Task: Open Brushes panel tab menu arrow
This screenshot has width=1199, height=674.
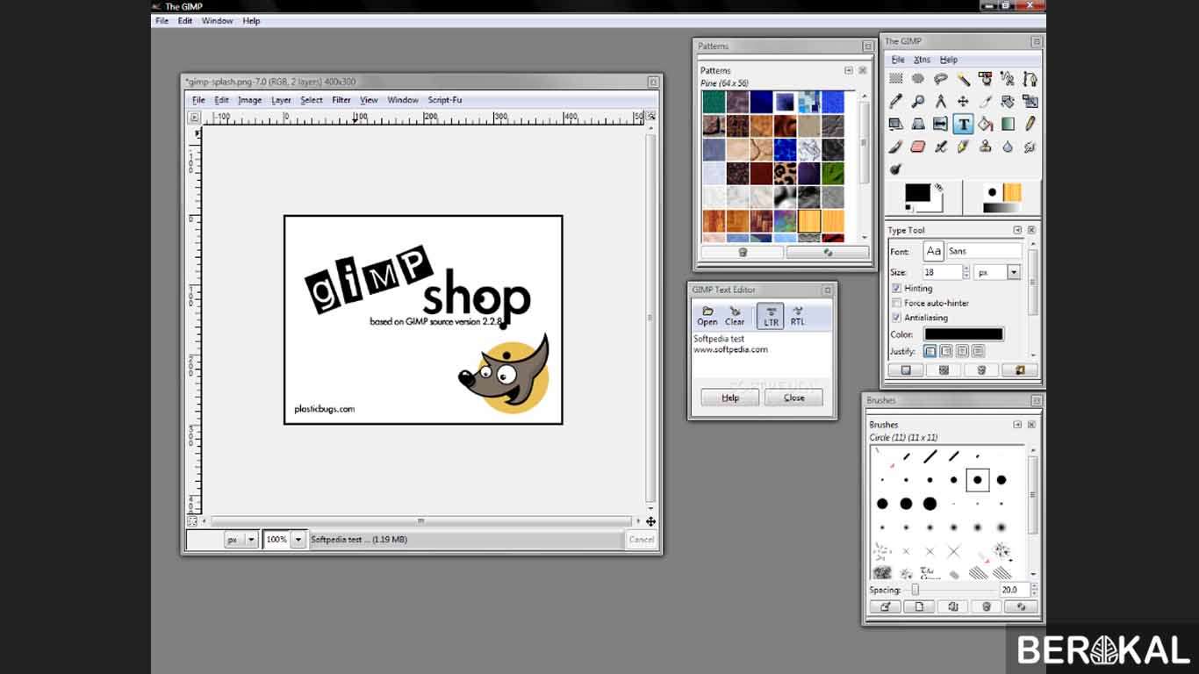Action: click(x=1017, y=425)
